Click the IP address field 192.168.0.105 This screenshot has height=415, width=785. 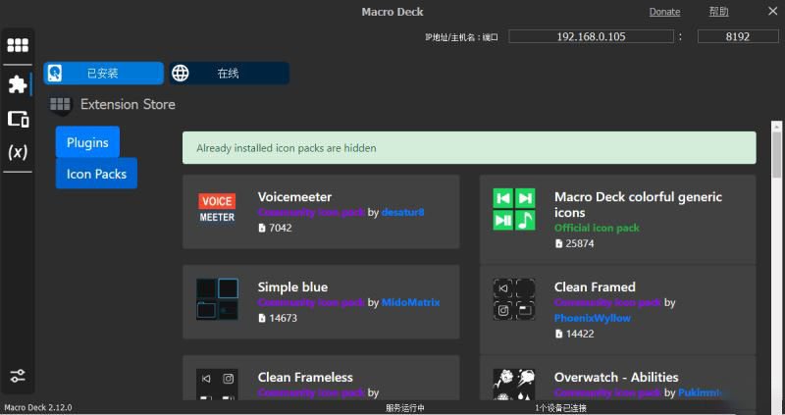coord(589,36)
